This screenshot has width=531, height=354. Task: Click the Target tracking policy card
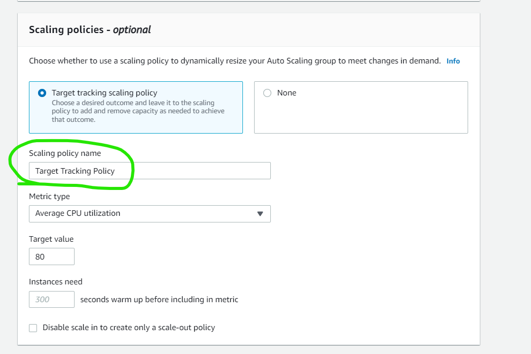135,107
